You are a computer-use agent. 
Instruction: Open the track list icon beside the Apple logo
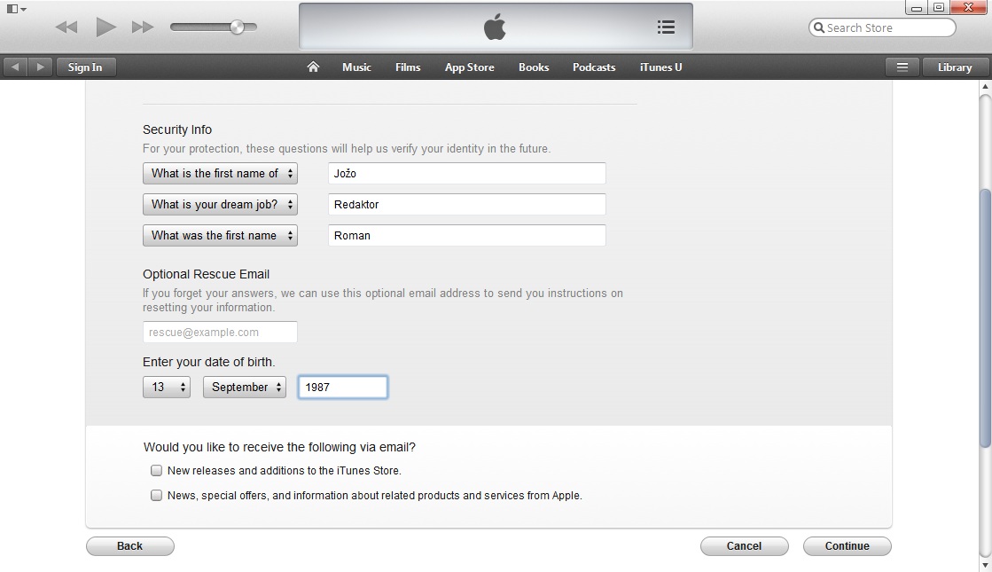(x=666, y=27)
